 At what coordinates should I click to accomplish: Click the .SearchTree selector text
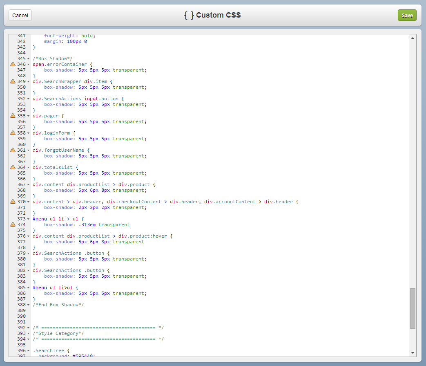pos(48,350)
